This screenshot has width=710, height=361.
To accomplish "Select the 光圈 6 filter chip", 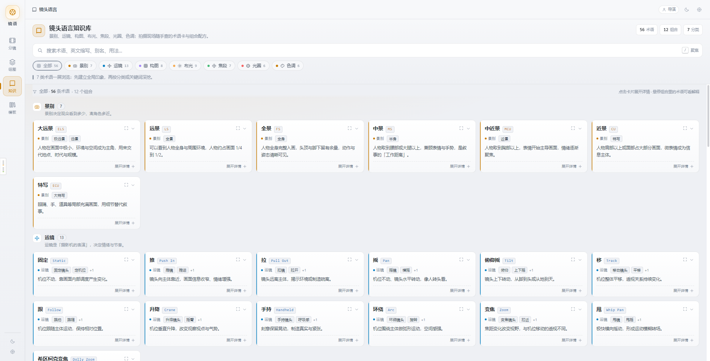I will [x=253, y=66].
